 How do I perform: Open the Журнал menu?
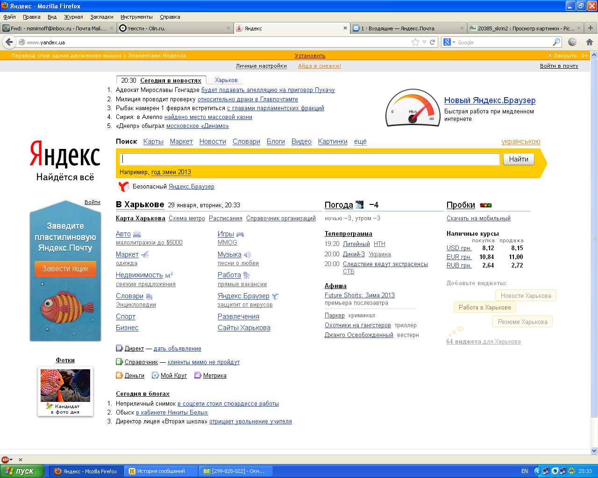click(x=73, y=17)
